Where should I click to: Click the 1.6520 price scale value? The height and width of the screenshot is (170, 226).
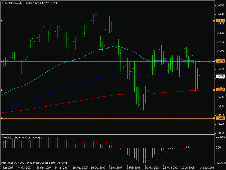220,33
